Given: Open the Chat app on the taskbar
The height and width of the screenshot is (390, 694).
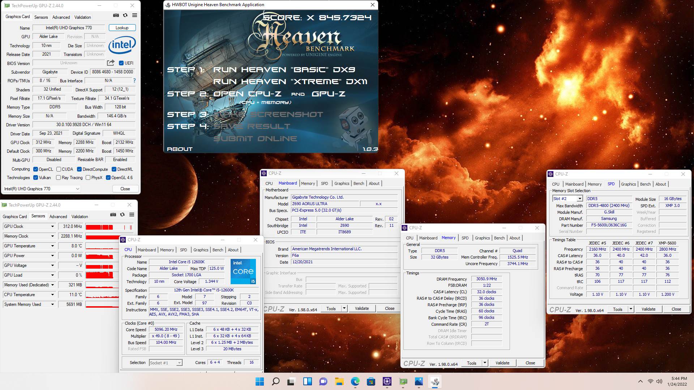Looking at the screenshot, I should click(323, 381).
